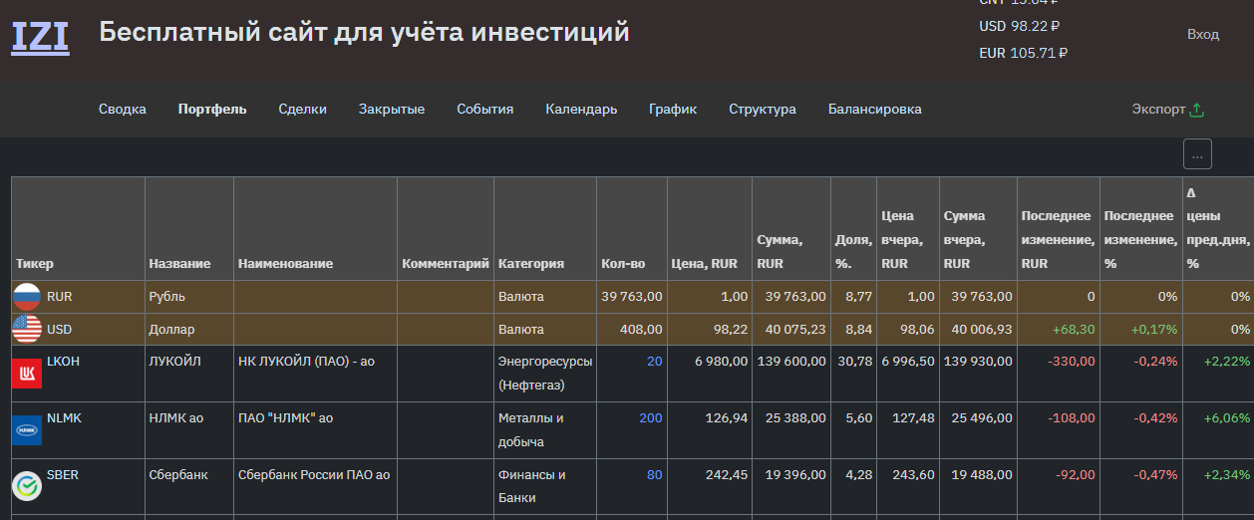1254x520 pixels.
Task: Click NLMK previous-day delta +6,06%
Action: 1227,418
